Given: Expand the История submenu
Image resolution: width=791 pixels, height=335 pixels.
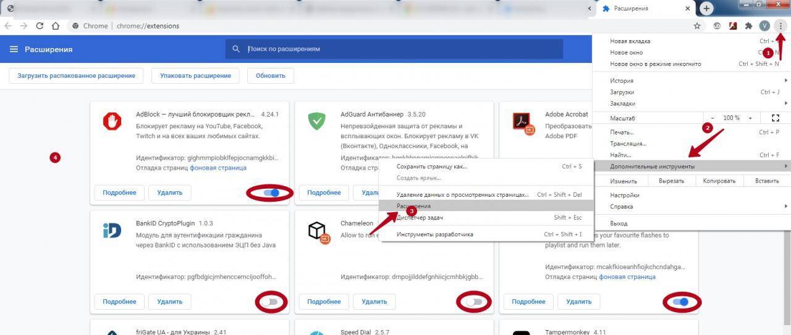Looking at the screenshot, I should click(x=691, y=80).
